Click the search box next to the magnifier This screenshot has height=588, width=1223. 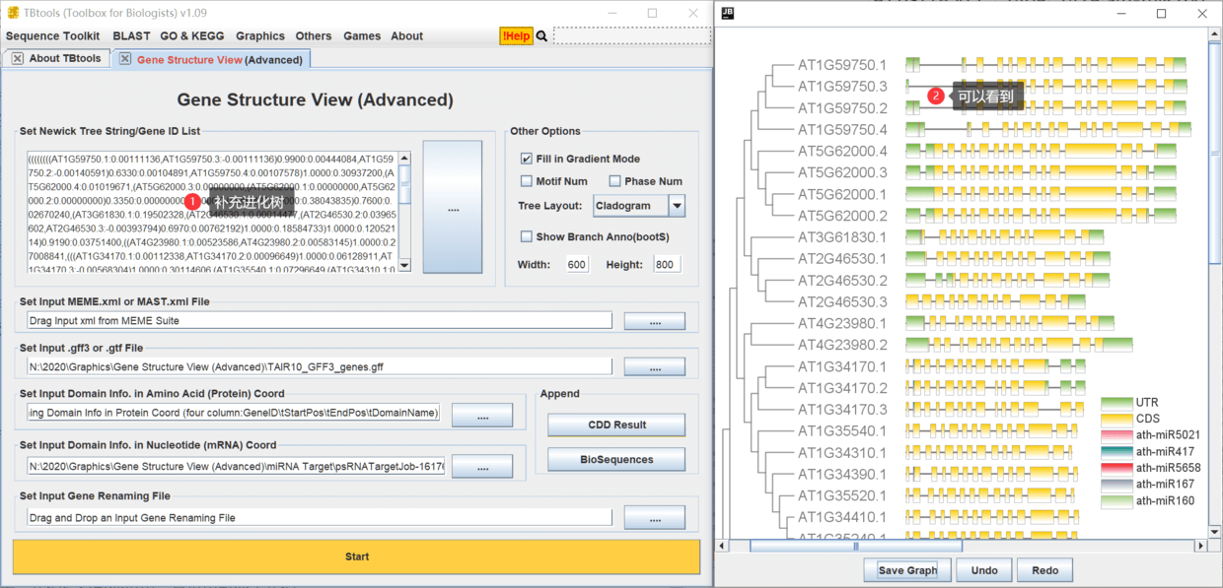point(631,35)
